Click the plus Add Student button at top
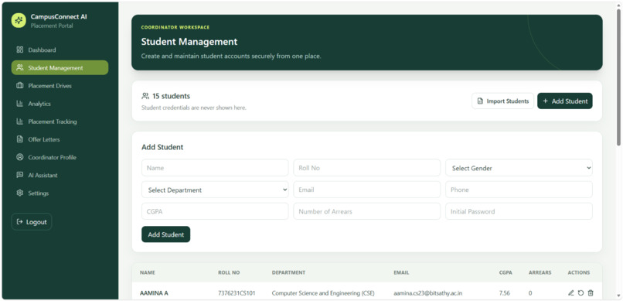Image resolution: width=623 pixels, height=301 pixels. [565, 101]
